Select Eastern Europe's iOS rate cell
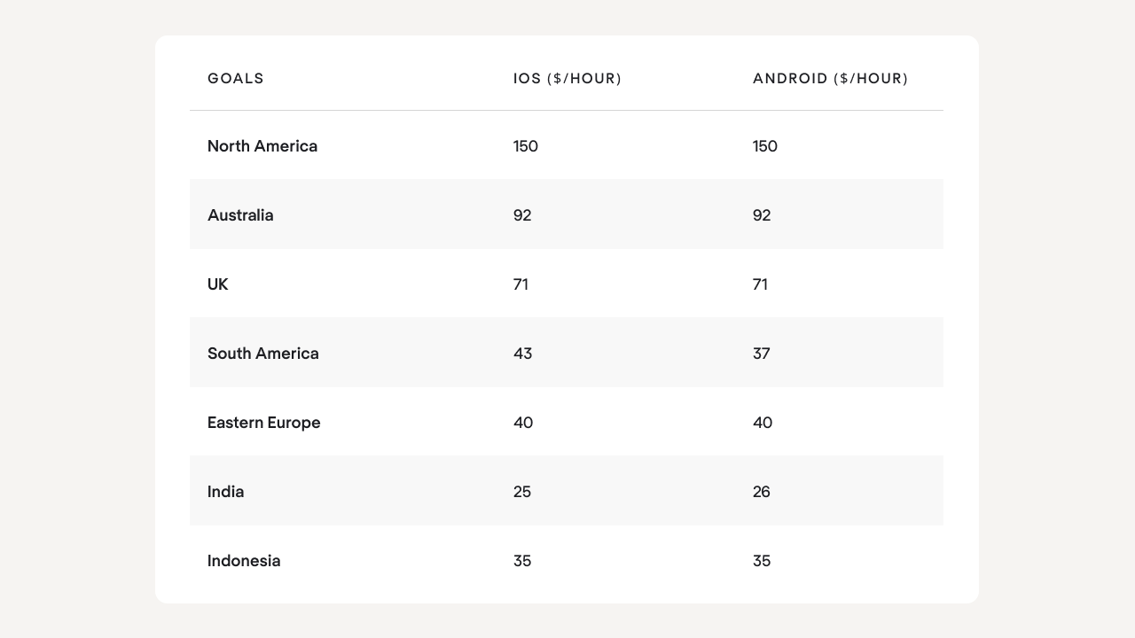The height and width of the screenshot is (638, 1135). (523, 423)
